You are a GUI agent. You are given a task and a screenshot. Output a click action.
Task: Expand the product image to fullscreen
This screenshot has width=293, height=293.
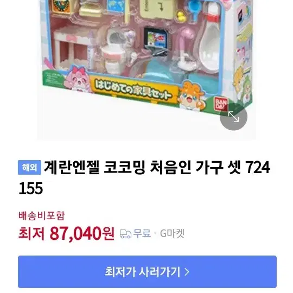233,117
